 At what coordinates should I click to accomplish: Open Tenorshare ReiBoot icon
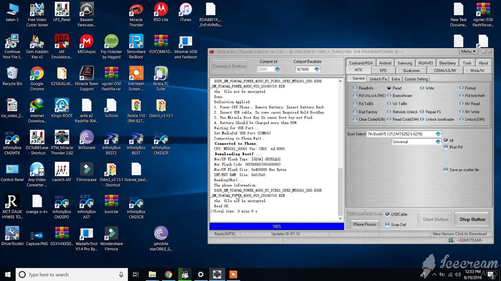pos(136,47)
